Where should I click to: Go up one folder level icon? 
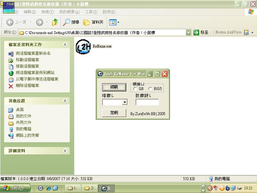tap(55, 22)
